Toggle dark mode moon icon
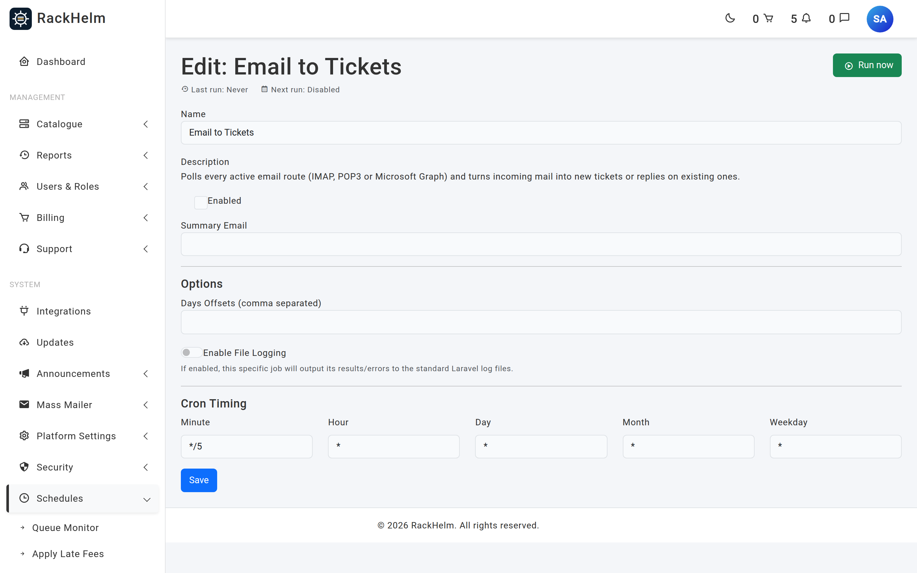The width and height of the screenshot is (917, 573). (730, 18)
